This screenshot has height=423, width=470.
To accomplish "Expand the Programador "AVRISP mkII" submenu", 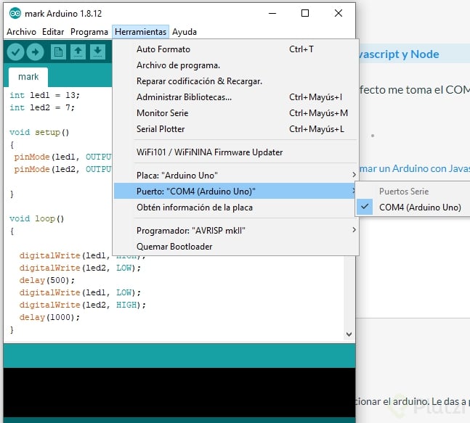I will pyautogui.click(x=236, y=231).
